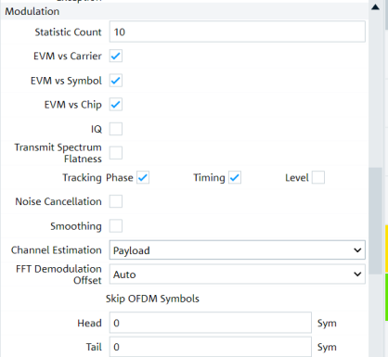Disable the EVM vs Symbol checkbox
This screenshot has height=357, width=388.
click(x=116, y=81)
